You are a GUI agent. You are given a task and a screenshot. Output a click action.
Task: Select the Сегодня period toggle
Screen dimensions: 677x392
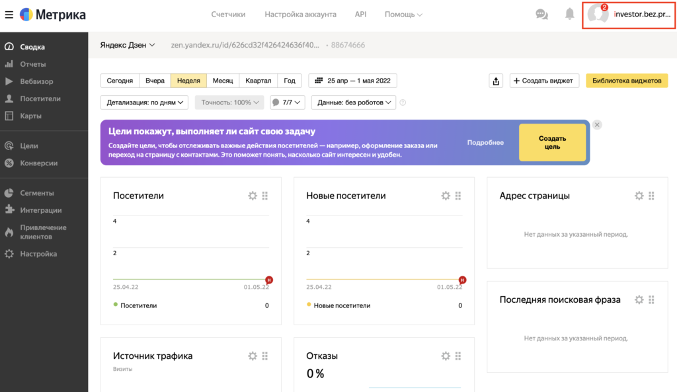point(120,81)
